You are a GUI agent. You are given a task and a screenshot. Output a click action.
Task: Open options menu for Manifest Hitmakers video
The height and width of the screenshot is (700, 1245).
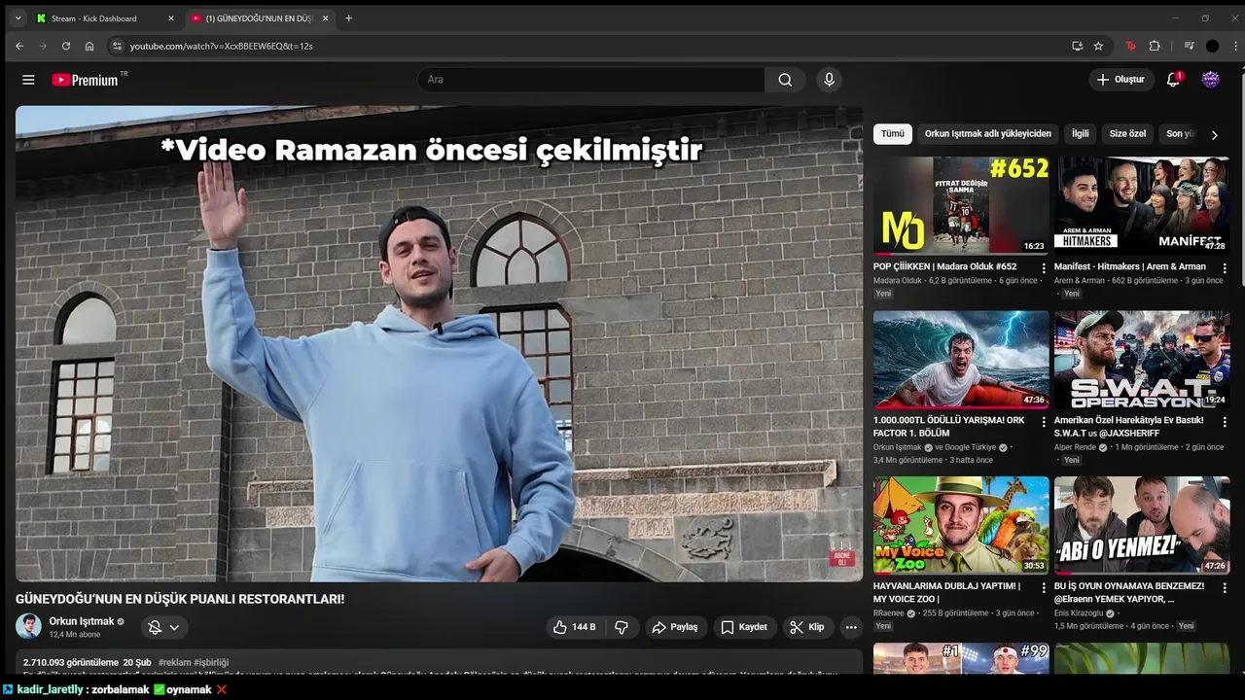(x=1225, y=268)
